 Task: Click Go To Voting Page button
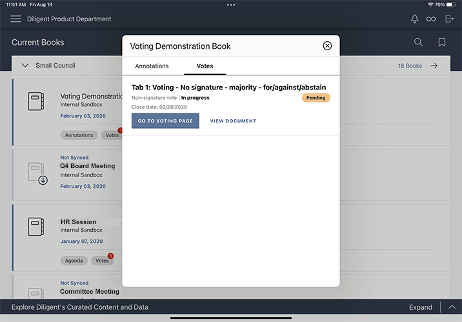click(x=165, y=121)
